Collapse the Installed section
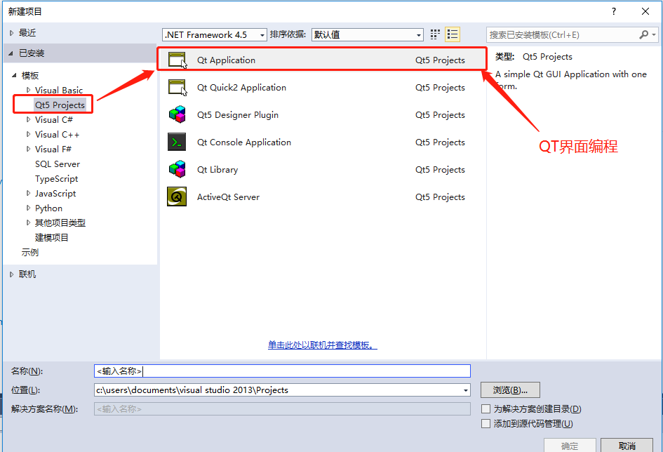The image size is (663, 452). 11,53
